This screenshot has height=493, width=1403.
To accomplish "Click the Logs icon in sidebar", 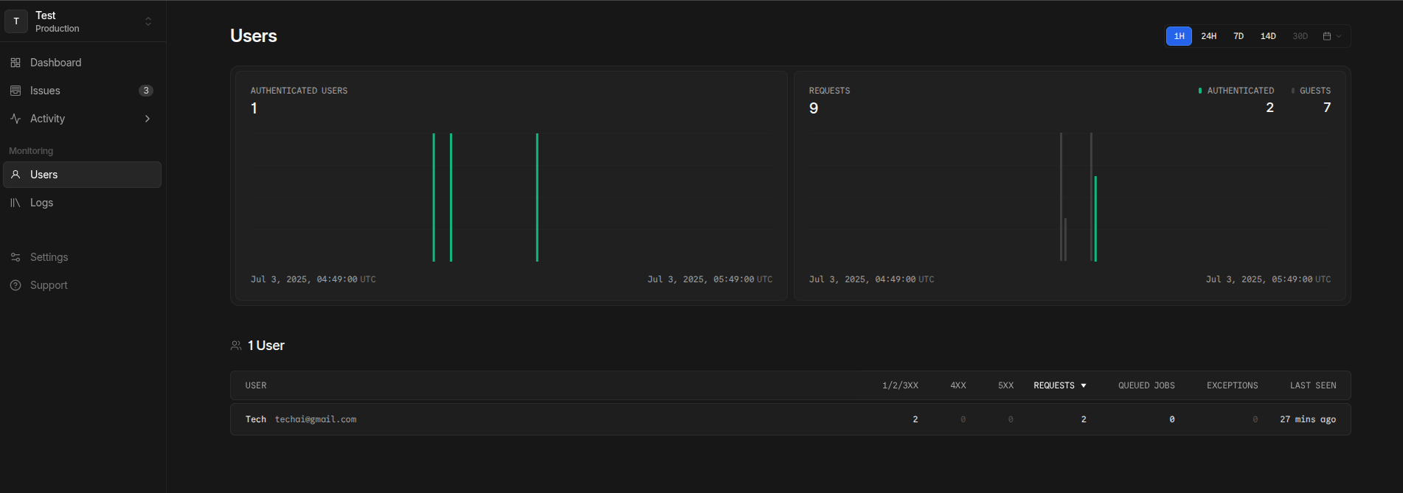I will 15,203.
